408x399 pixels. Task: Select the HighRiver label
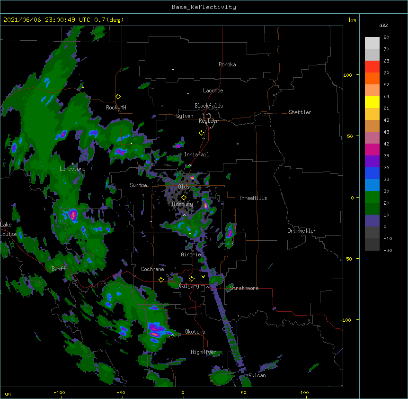204,352
